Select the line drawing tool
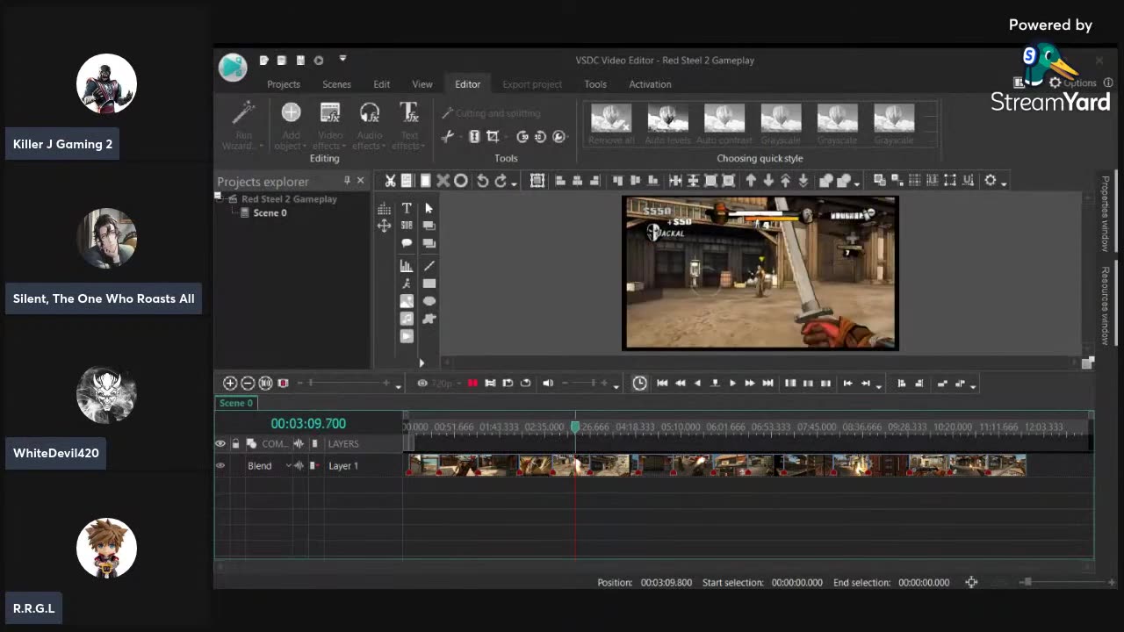This screenshot has height=632, width=1124. coord(429,266)
